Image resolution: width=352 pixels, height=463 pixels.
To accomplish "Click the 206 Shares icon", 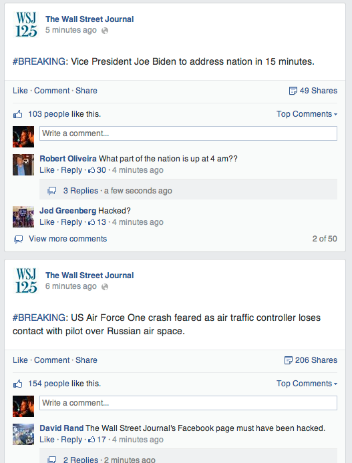I will pyautogui.click(x=288, y=360).
